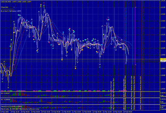Click the 20 Feb 08:00 time label
This screenshot has width=166, height=113.
[35, 112]
